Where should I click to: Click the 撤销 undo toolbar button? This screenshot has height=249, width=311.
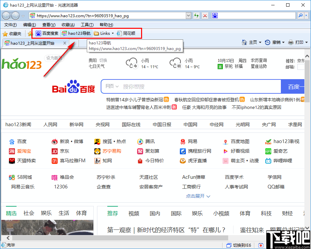[273, 42]
